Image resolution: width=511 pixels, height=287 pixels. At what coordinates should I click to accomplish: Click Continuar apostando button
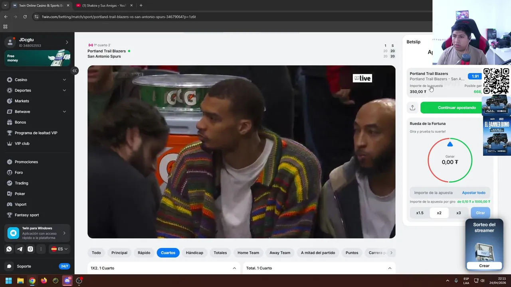point(456,108)
